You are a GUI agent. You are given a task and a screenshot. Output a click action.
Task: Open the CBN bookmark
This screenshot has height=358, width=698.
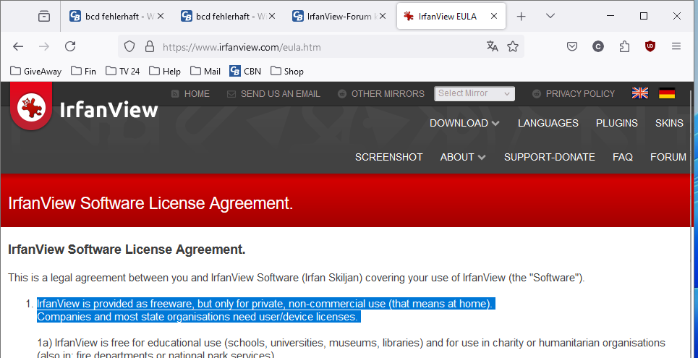244,72
